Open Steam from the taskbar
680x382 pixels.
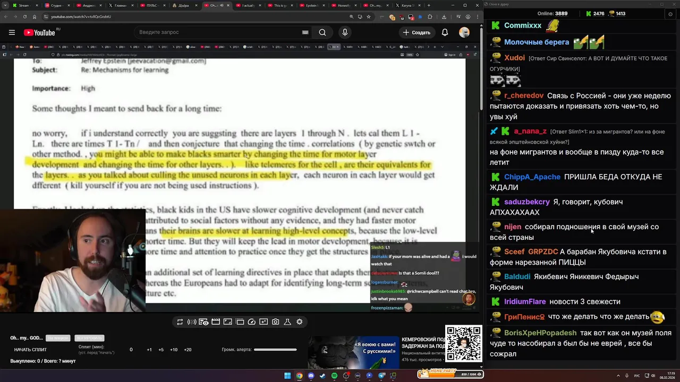coord(322,376)
